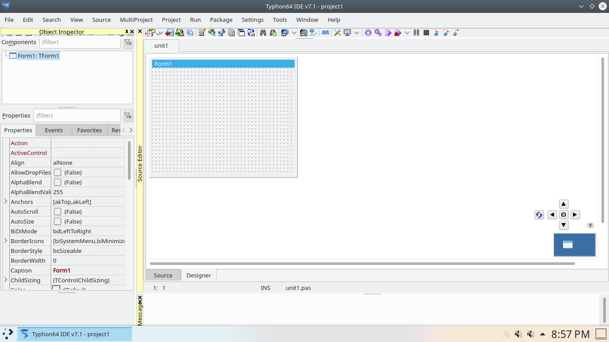Image resolution: width=609 pixels, height=342 pixels.
Task: Click the Properties filter input field
Action: click(77, 115)
